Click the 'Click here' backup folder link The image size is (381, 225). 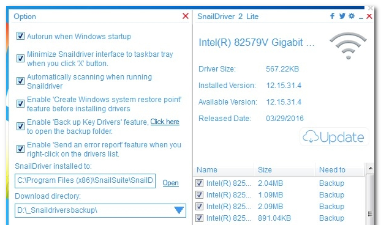(165, 122)
